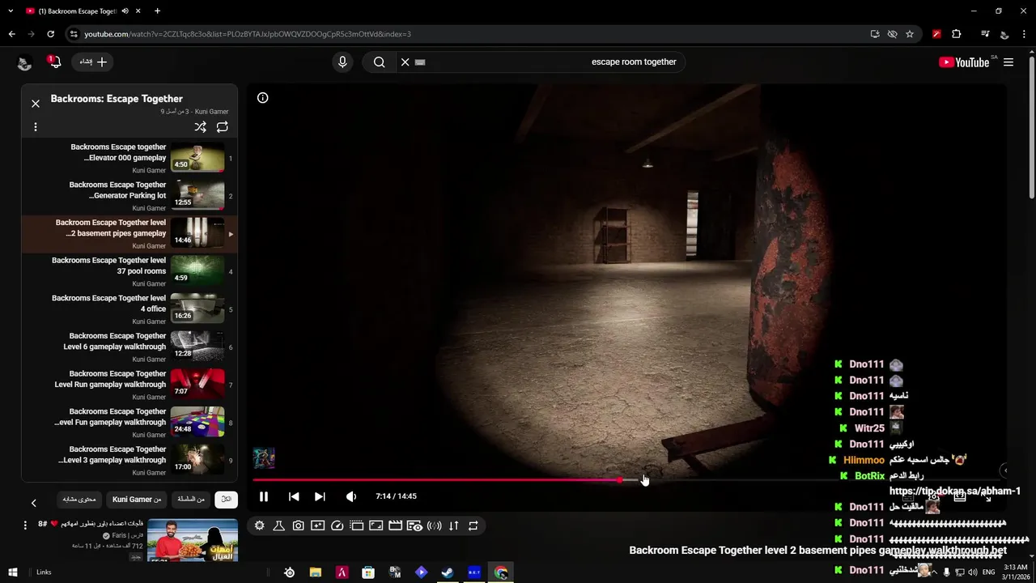Toggle the loop video icon in the enhancer toolbar
The height and width of the screenshot is (583, 1036).
[473, 526]
